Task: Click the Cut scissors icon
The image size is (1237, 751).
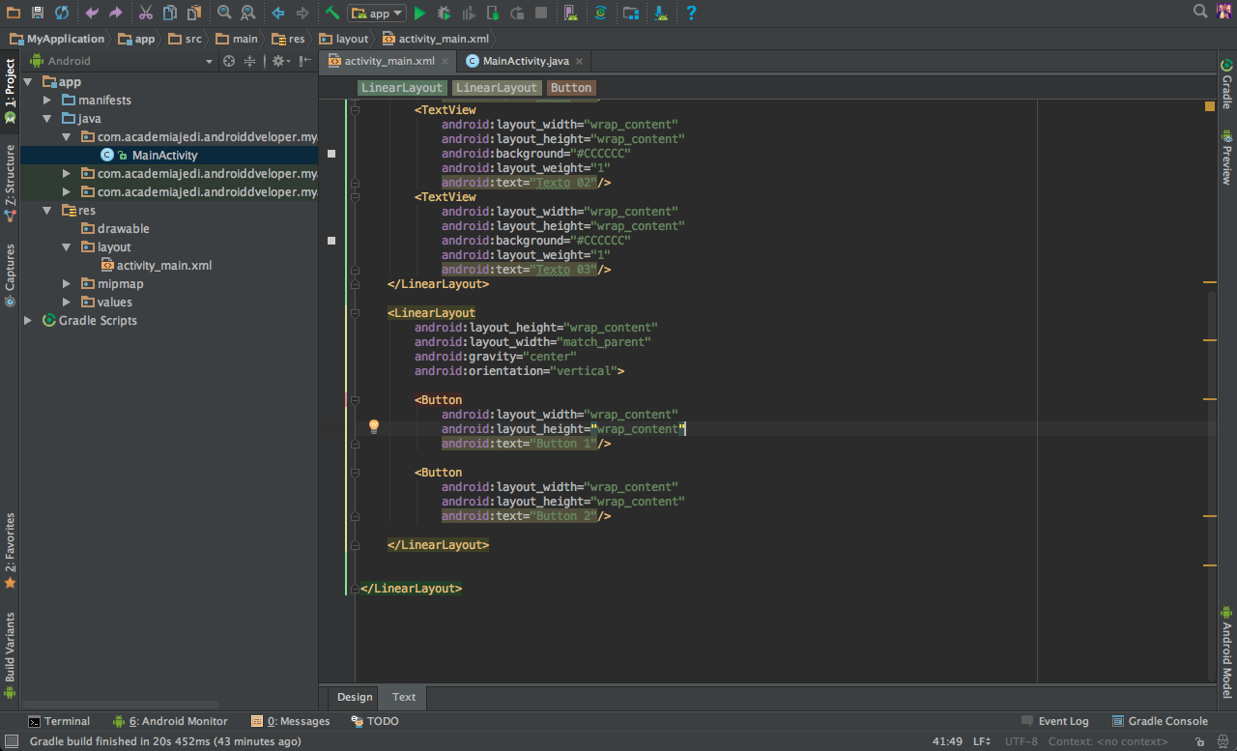Action: pos(145,14)
